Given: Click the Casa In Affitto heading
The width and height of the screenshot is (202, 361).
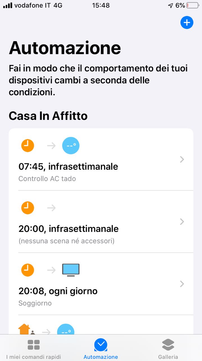Looking at the screenshot, I should point(48,116).
